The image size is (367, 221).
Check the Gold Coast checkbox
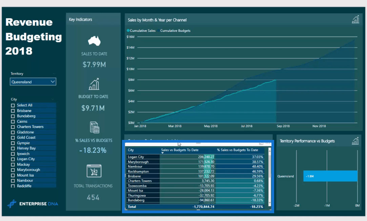point(13,138)
